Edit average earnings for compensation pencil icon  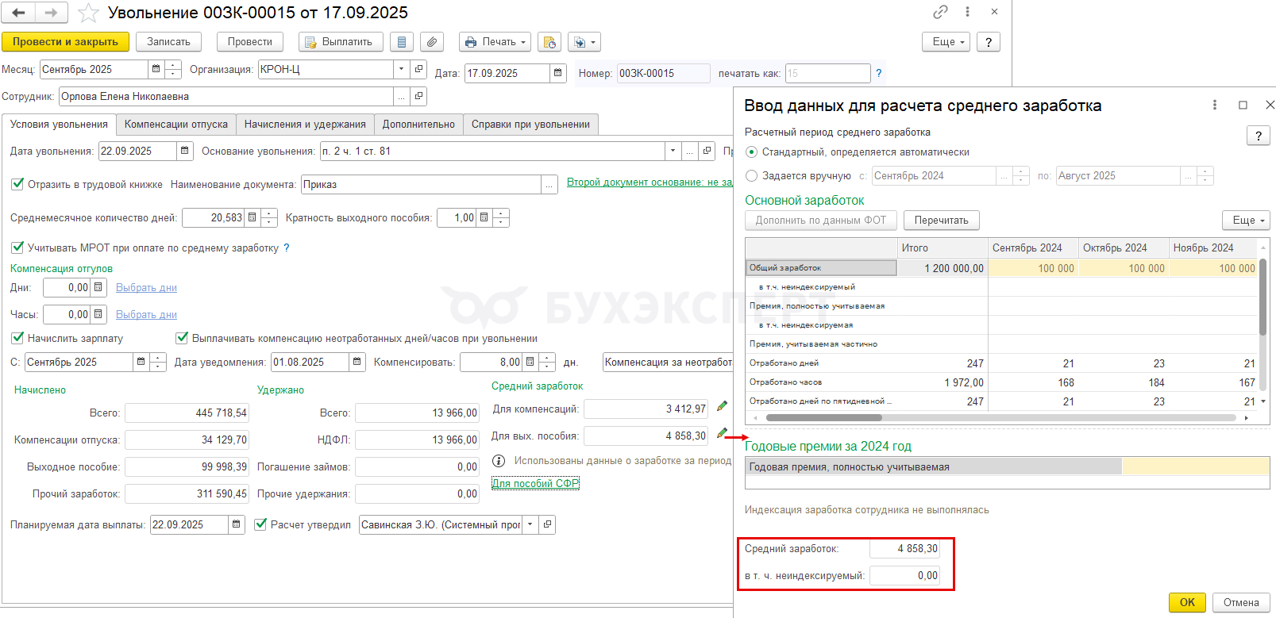click(722, 406)
